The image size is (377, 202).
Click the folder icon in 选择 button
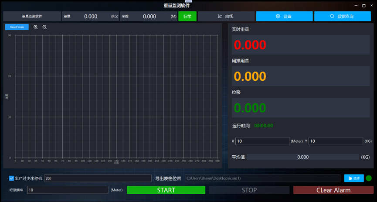click(350, 178)
